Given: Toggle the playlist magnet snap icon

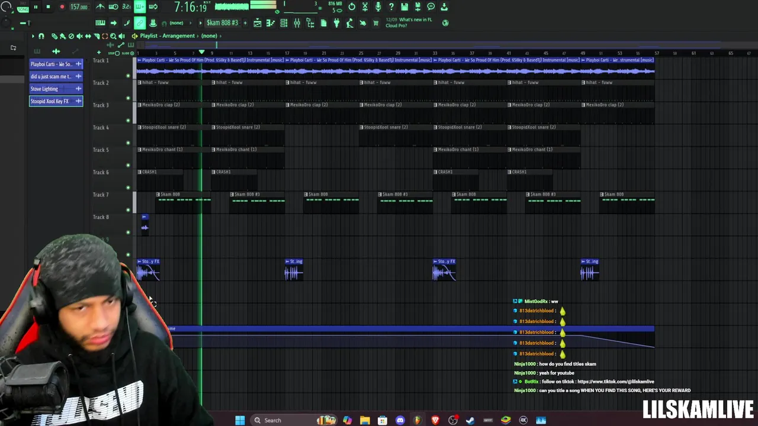Looking at the screenshot, I should click(x=41, y=36).
